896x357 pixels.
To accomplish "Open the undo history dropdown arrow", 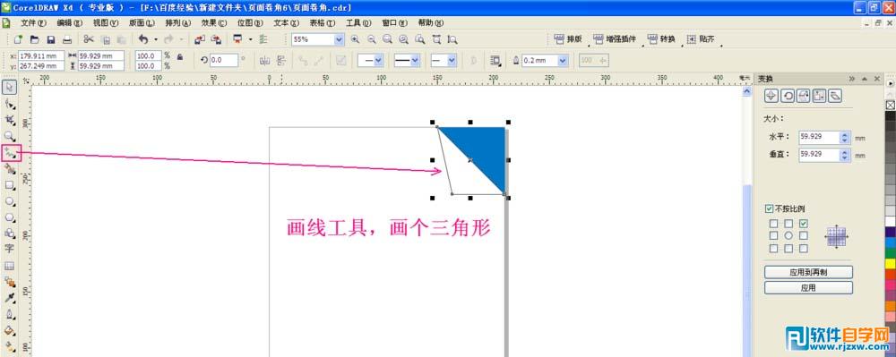I will 156,39.
